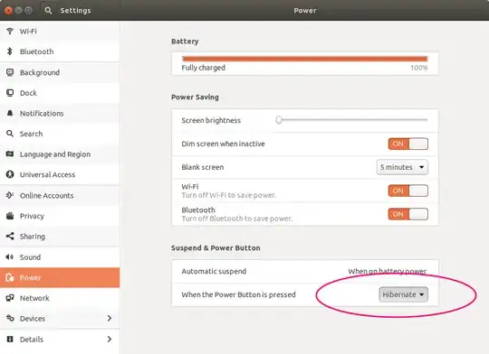Click the search magnifier icon in header

[48, 11]
